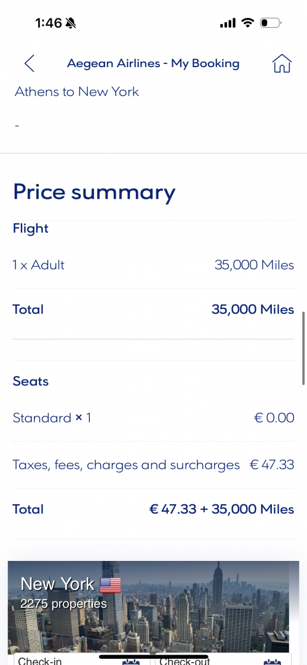Open the Athens to New York route

pyautogui.click(x=77, y=92)
